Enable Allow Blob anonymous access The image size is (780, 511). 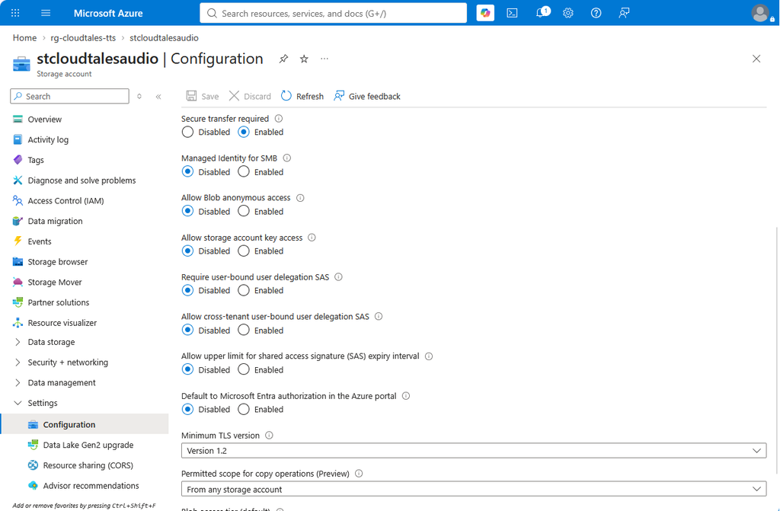[x=243, y=211]
